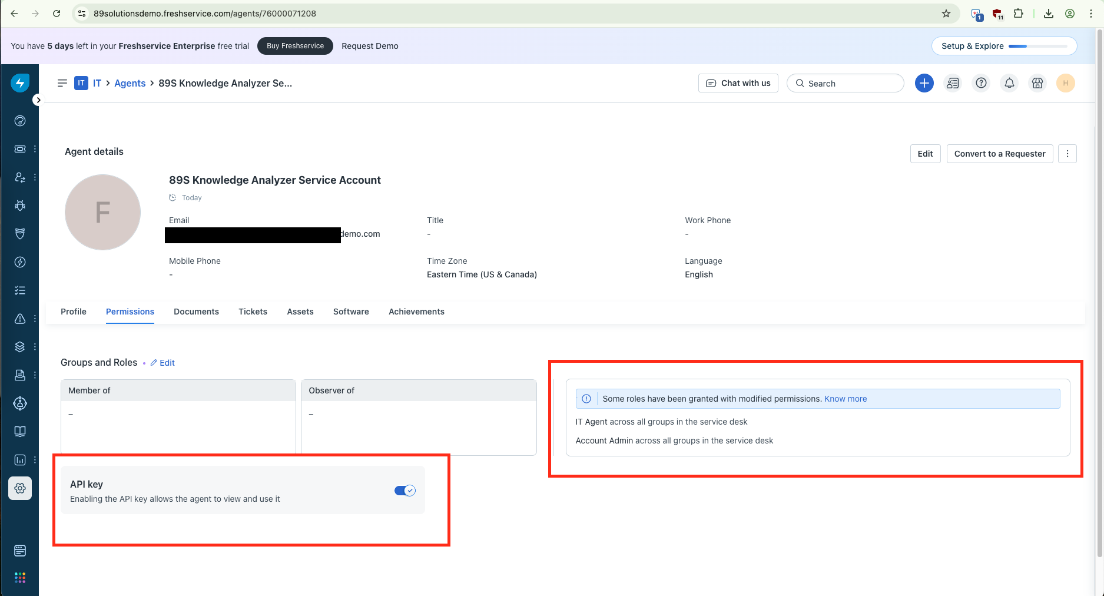Open the three-dot submenu beside the Alerts sidebar icon

click(35, 319)
